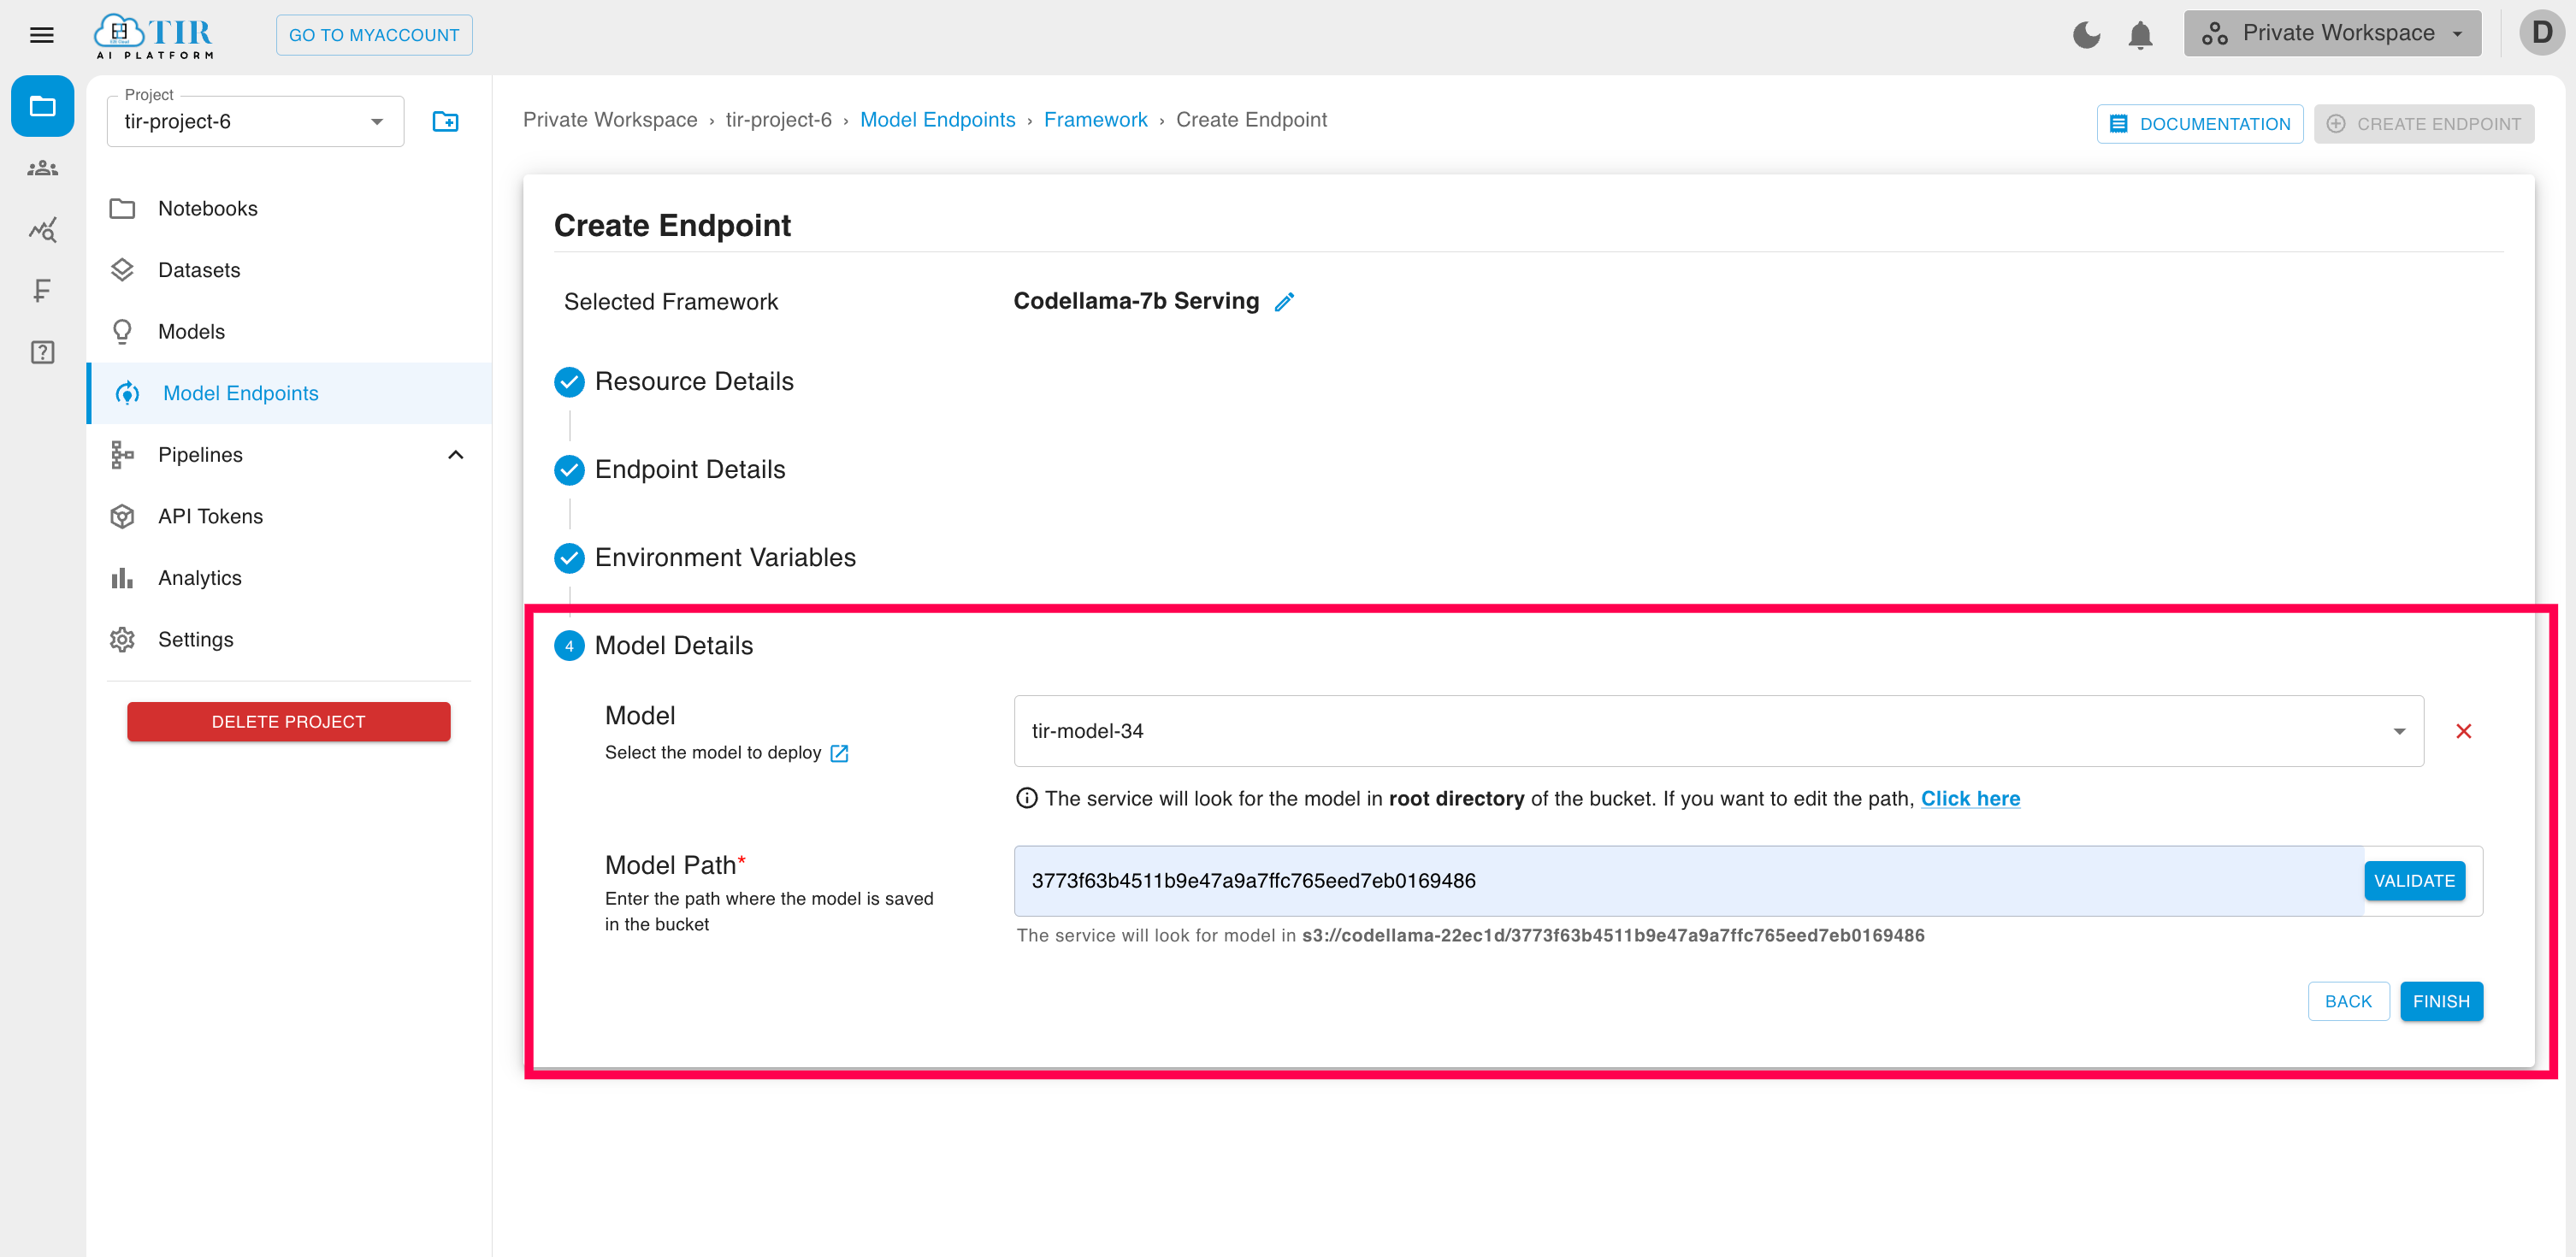The width and height of the screenshot is (2576, 1257).
Task: Click the BACK button
Action: pos(2348,1002)
